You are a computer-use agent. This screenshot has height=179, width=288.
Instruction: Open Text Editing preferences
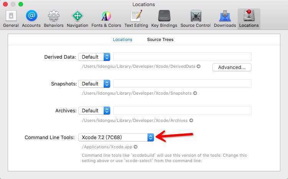[136, 19]
